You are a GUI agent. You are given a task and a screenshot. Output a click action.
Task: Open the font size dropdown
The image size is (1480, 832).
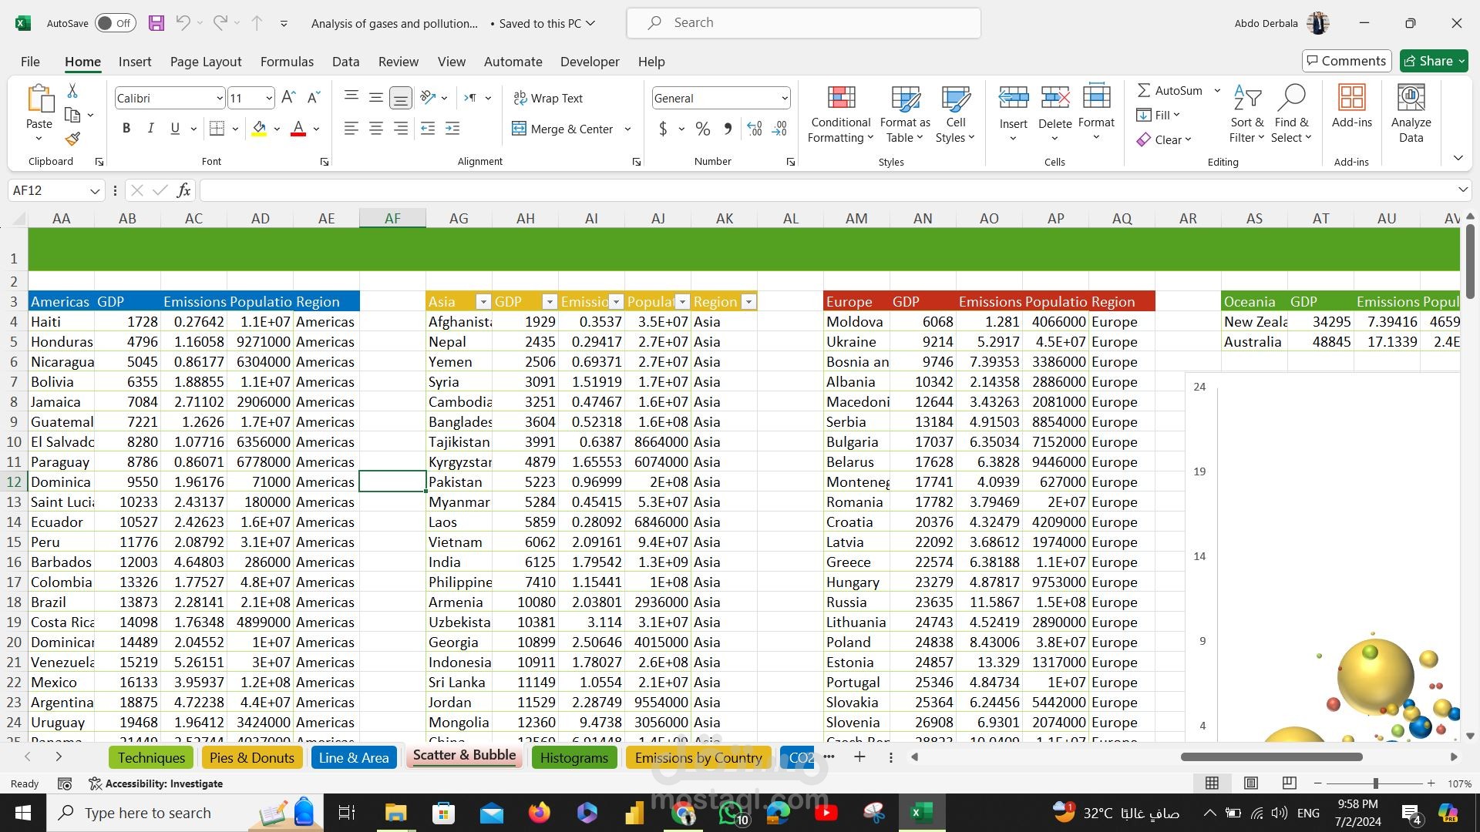click(268, 98)
